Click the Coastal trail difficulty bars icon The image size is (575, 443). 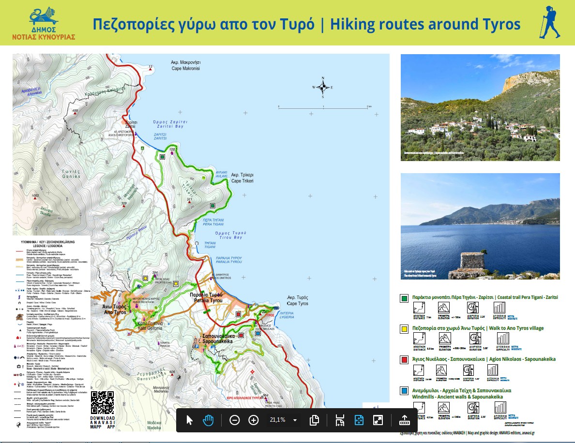[499, 308]
